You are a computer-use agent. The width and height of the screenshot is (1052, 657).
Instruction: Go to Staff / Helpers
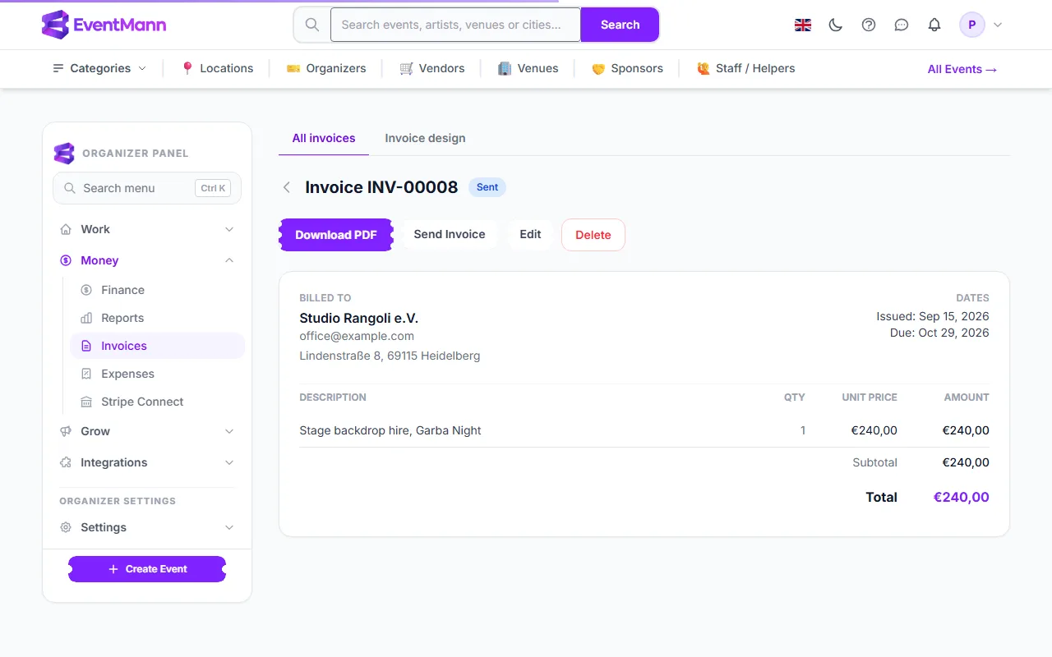(x=745, y=68)
